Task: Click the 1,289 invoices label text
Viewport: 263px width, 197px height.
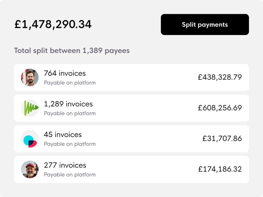Action: (x=68, y=104)
